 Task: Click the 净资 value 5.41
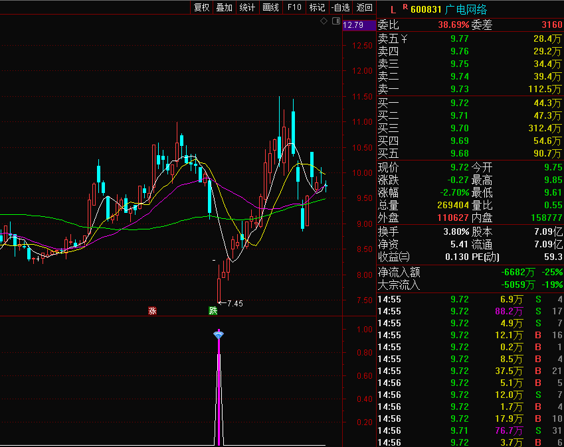tap(459, 245)
